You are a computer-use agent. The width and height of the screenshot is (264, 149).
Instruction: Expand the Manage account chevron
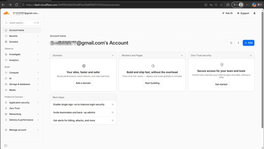coord(38,130)
